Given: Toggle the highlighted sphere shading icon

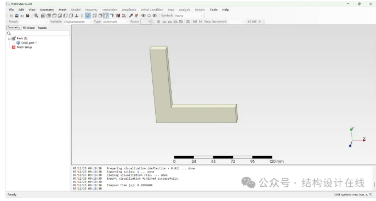Looking at the screenshot, I should 88,16.
